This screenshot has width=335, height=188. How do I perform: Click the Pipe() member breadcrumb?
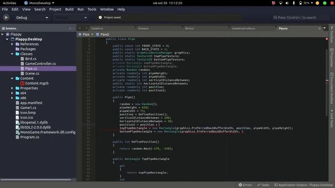pyautogui.click(x=103, y=34)
